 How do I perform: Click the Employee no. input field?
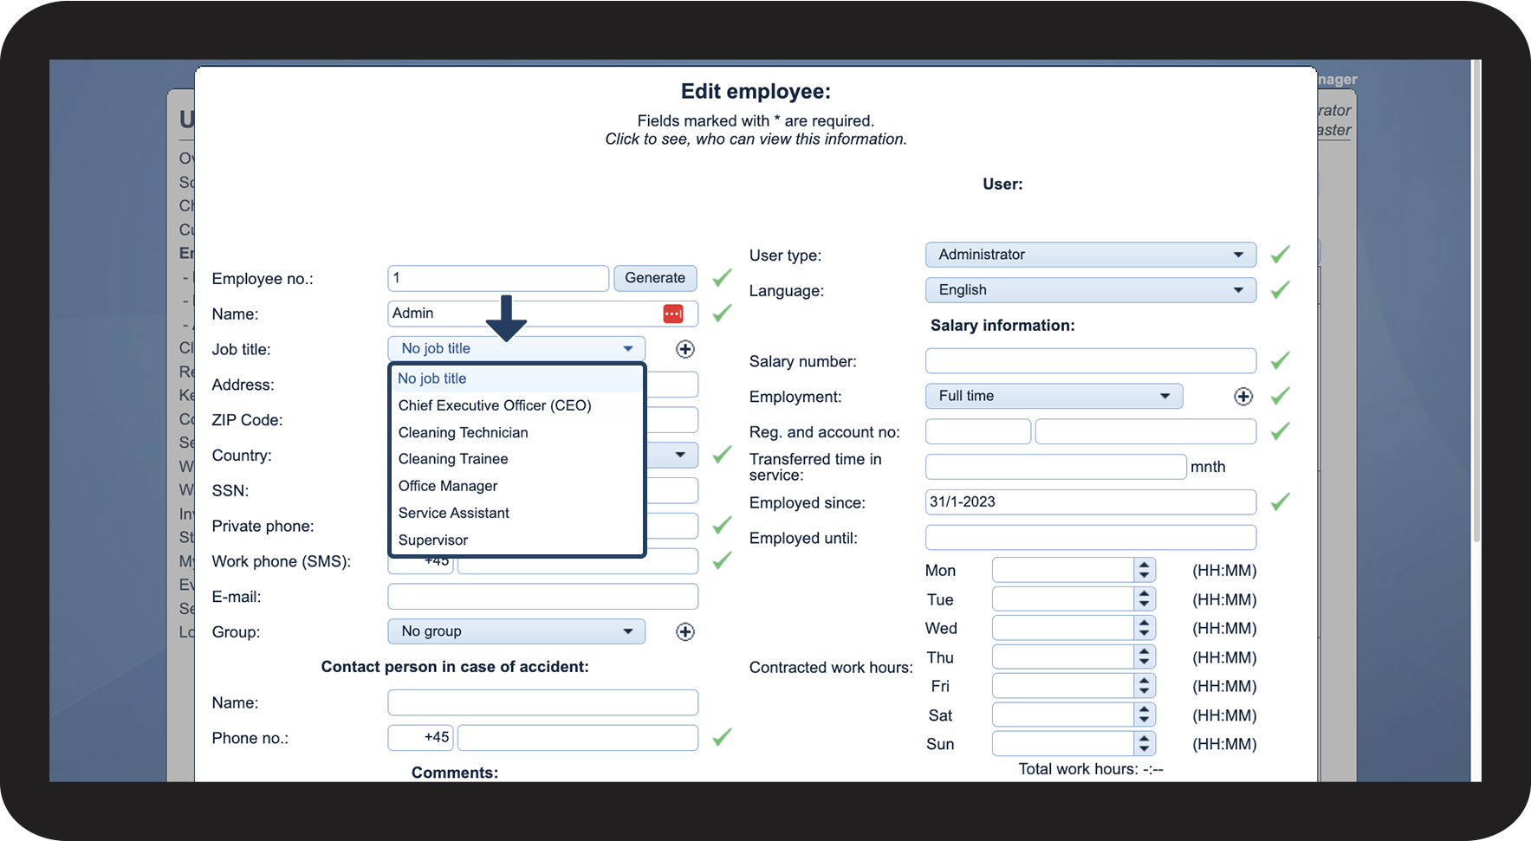498,278
